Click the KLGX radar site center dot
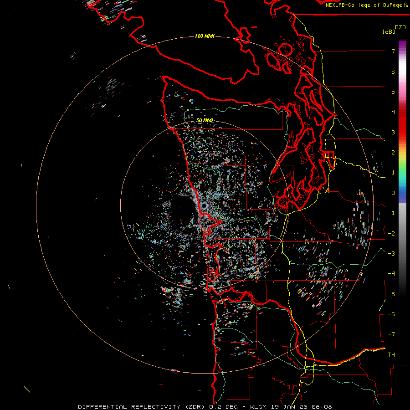 [x=204, y=206]
